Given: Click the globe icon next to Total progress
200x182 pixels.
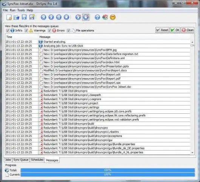Looking at the screenshot, I should pos(7,170).
